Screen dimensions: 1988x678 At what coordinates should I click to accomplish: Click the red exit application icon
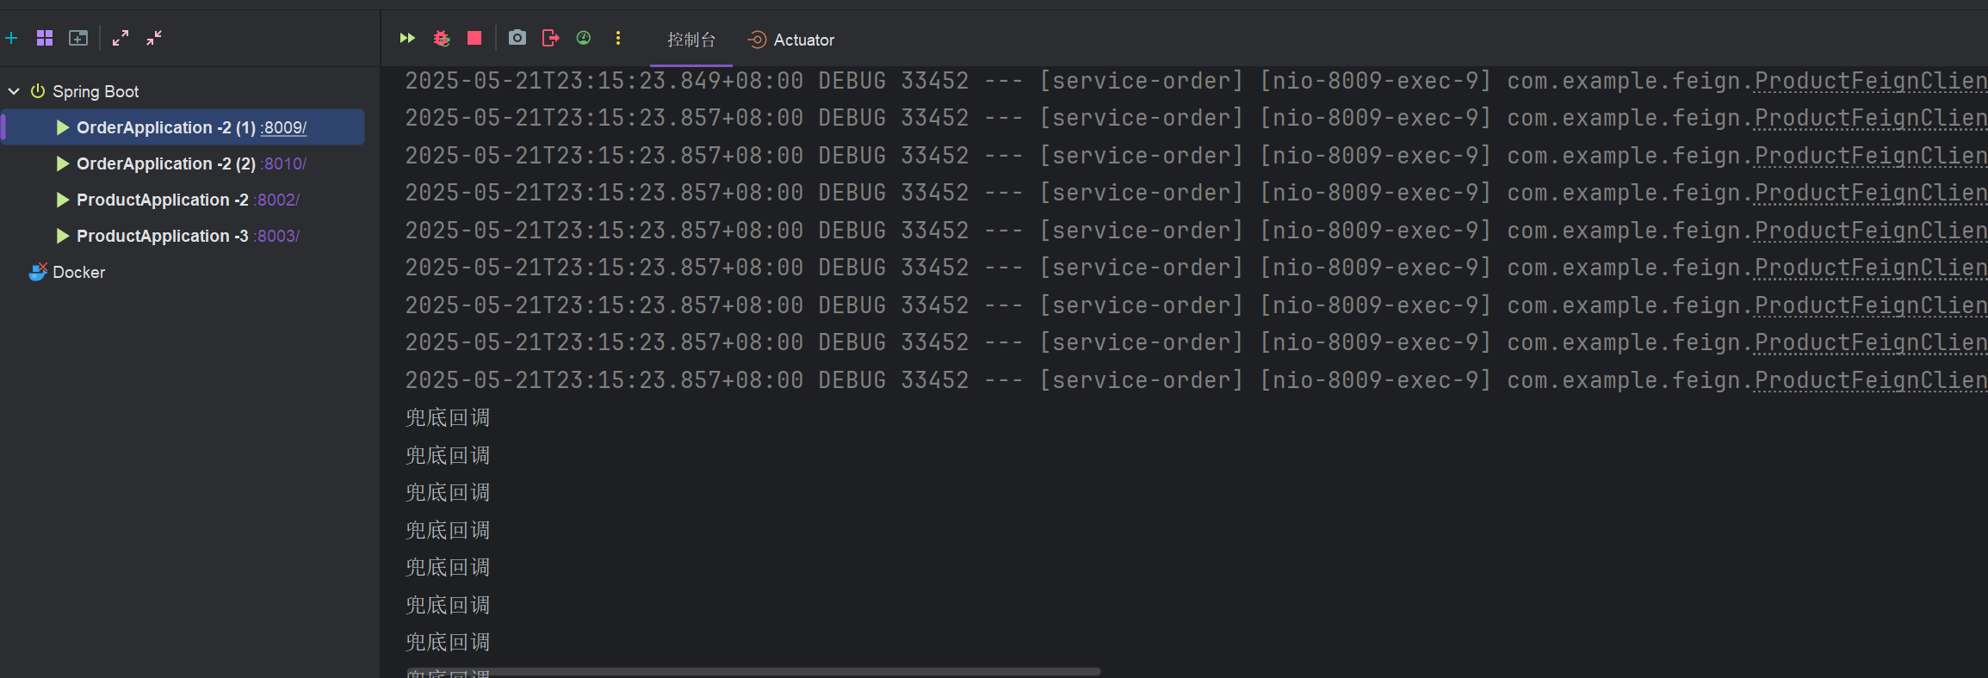pos(550,38)
